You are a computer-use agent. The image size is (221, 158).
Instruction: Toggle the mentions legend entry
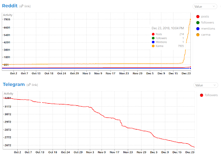pos(205,28)
